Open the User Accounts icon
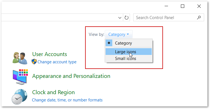 coord(20,58)
